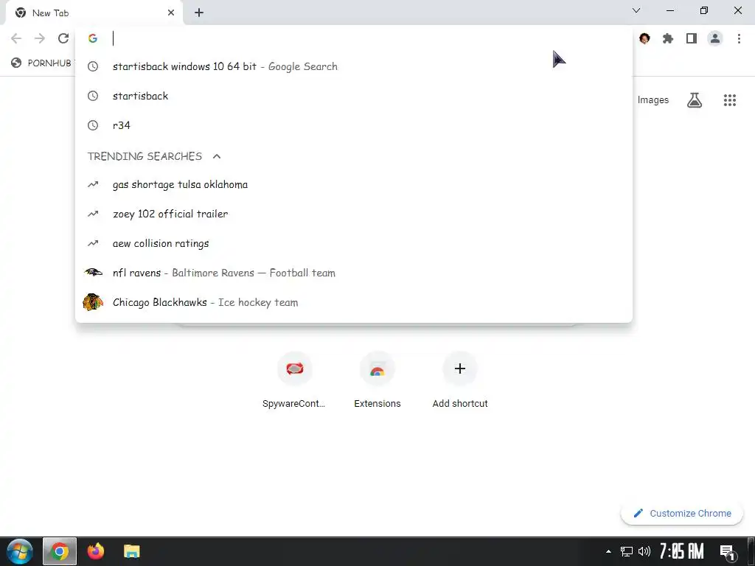
Task: Show hidden system tray icons
Action: (x=608, y=551)
